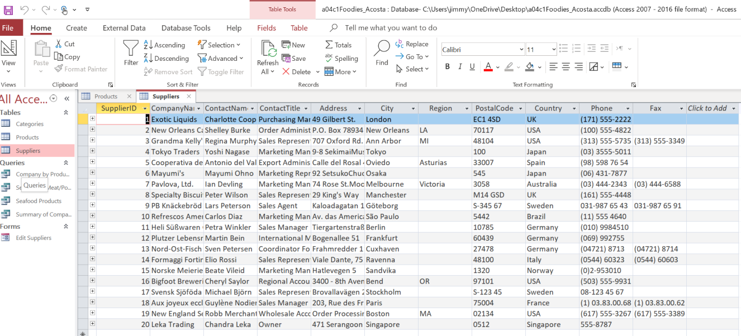Enable Toggle Filter on records
This screenshot has width=741, height=336.
click(x=222, y=71)
